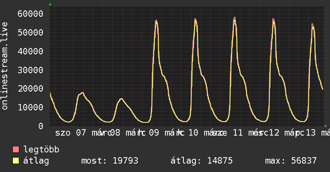
Task: Click the 10 date label on x-axis
Action: [x=193, y=133]
